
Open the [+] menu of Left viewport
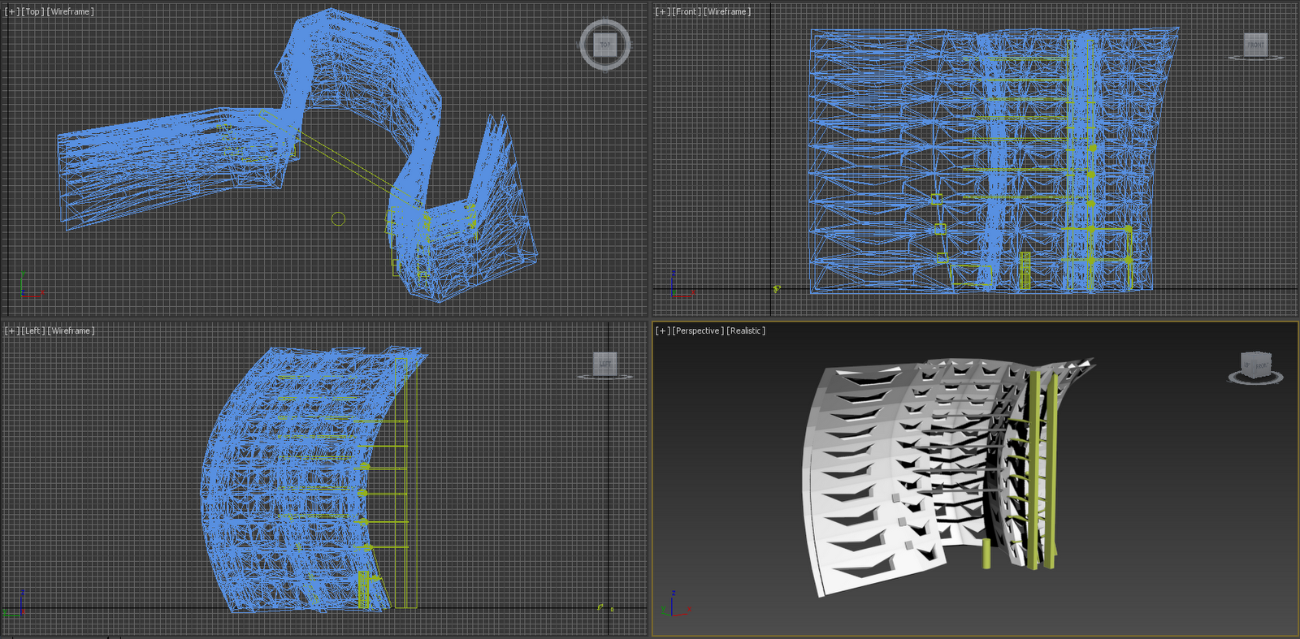coord(11,330)
